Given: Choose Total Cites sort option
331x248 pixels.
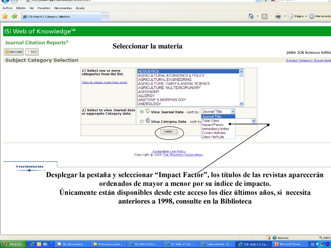Looking at the screenshot, I should 218,121.
